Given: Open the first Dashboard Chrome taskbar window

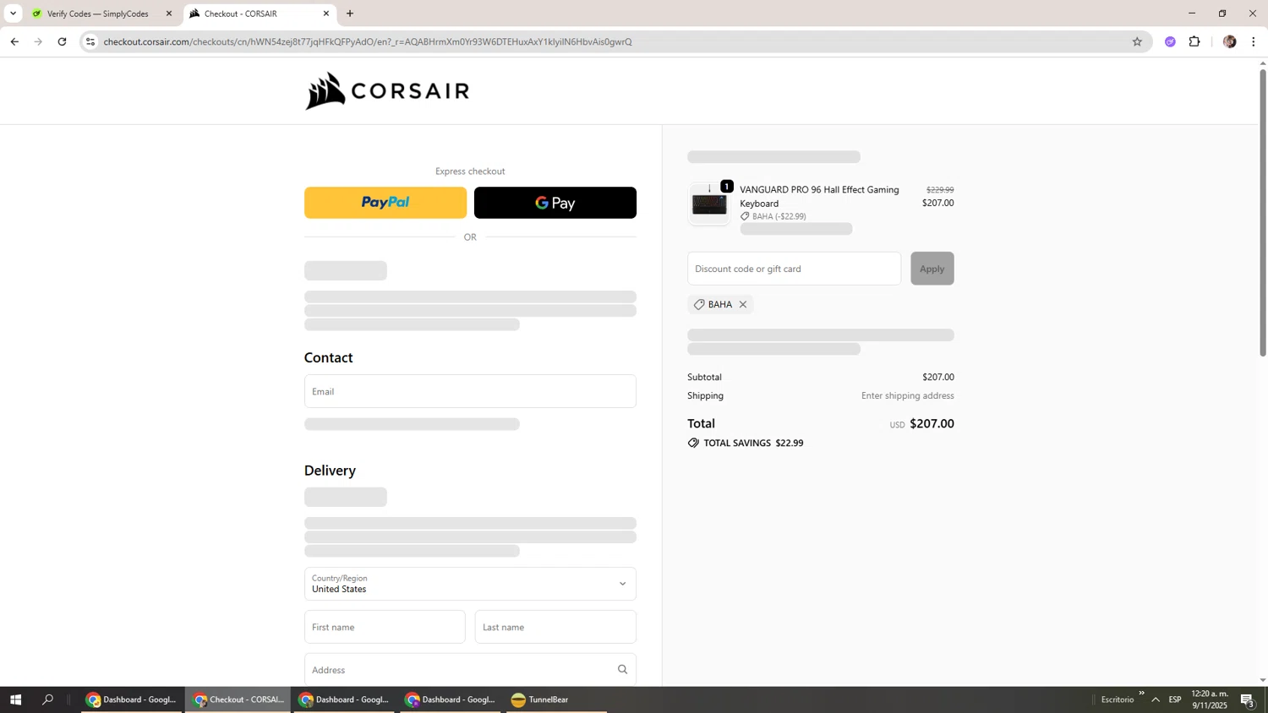Looking at the screenshot, I should tap(132, 699).
